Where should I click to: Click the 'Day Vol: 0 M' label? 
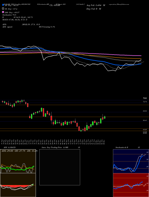pos(94,9)
